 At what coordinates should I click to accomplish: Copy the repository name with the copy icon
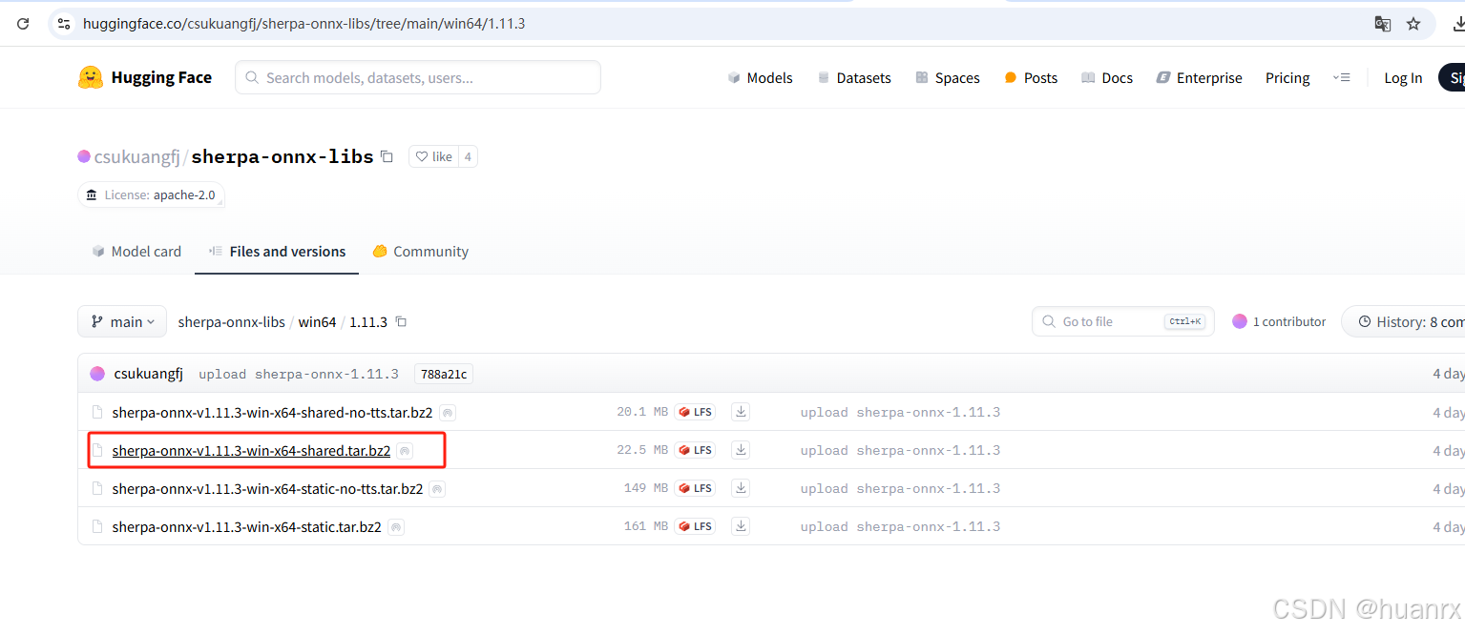(x=387, y=156)
